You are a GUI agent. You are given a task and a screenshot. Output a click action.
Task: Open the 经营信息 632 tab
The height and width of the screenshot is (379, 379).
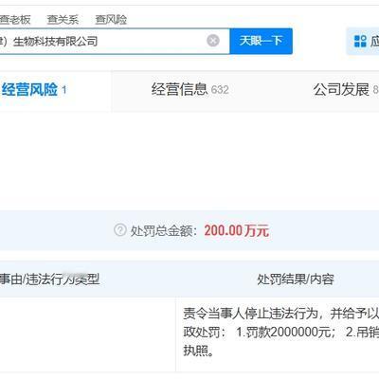[x=189, y=90]
